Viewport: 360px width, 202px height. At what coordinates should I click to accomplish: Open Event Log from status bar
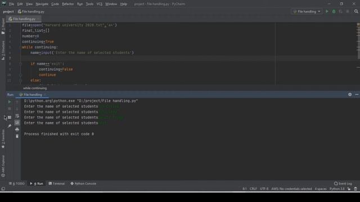point(343,183)
